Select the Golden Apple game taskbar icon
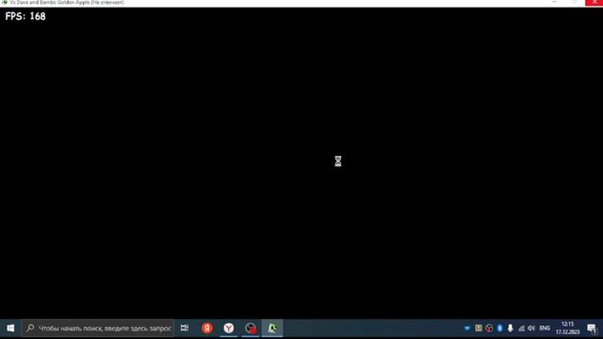 tap(272, 329)
